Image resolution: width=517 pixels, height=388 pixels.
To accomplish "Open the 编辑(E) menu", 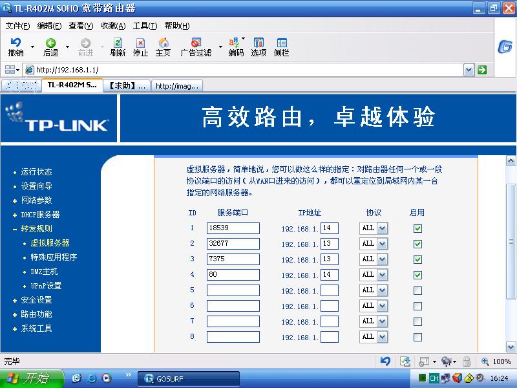I will click(49, 26).
